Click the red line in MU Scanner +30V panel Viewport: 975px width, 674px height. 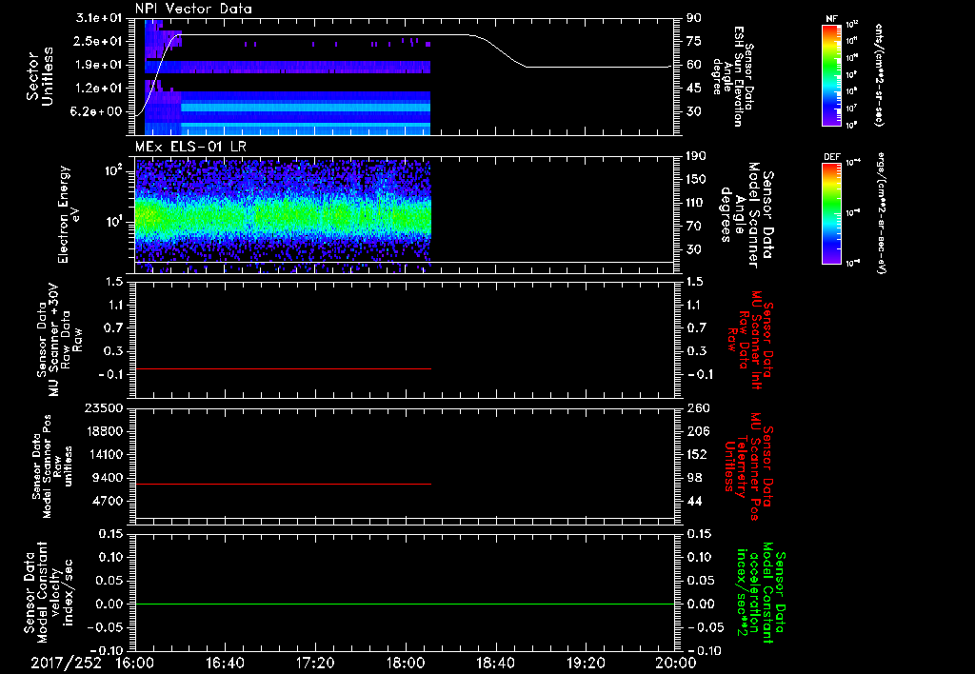[x=283, y=368]
